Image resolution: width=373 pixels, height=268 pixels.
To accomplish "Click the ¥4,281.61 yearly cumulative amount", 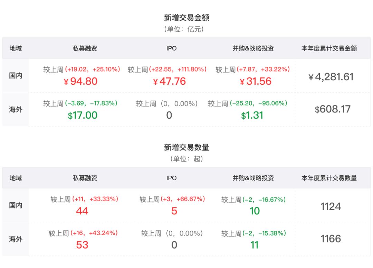I will pyautogui.click(x=331, y=77).
